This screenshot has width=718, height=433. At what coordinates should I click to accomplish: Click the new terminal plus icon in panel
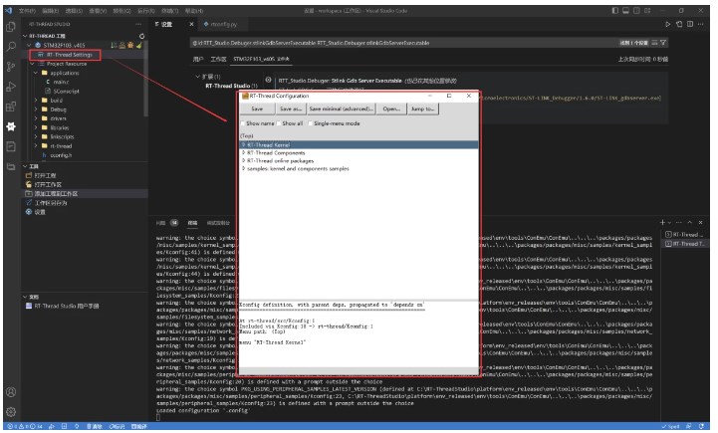click(662, 222)
